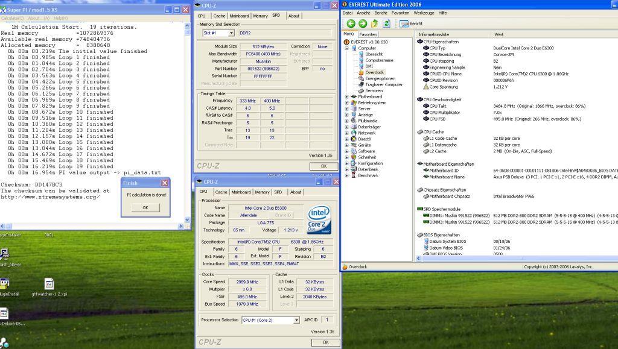Switch to Memory tab in upper CPU-Z window
The image size is (618, 349).
261,16
